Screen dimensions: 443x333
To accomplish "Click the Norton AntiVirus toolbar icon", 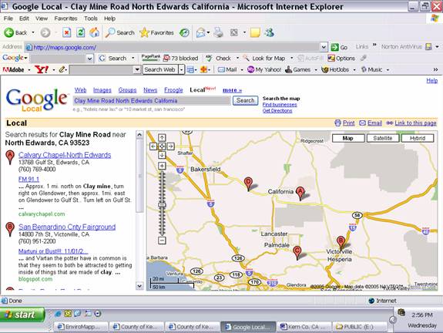I will pos(428,47).
